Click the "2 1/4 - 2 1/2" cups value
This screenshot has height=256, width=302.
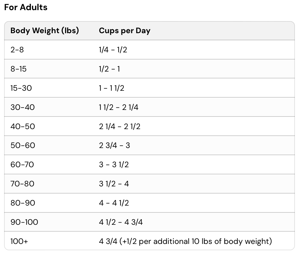click(120, 126)
